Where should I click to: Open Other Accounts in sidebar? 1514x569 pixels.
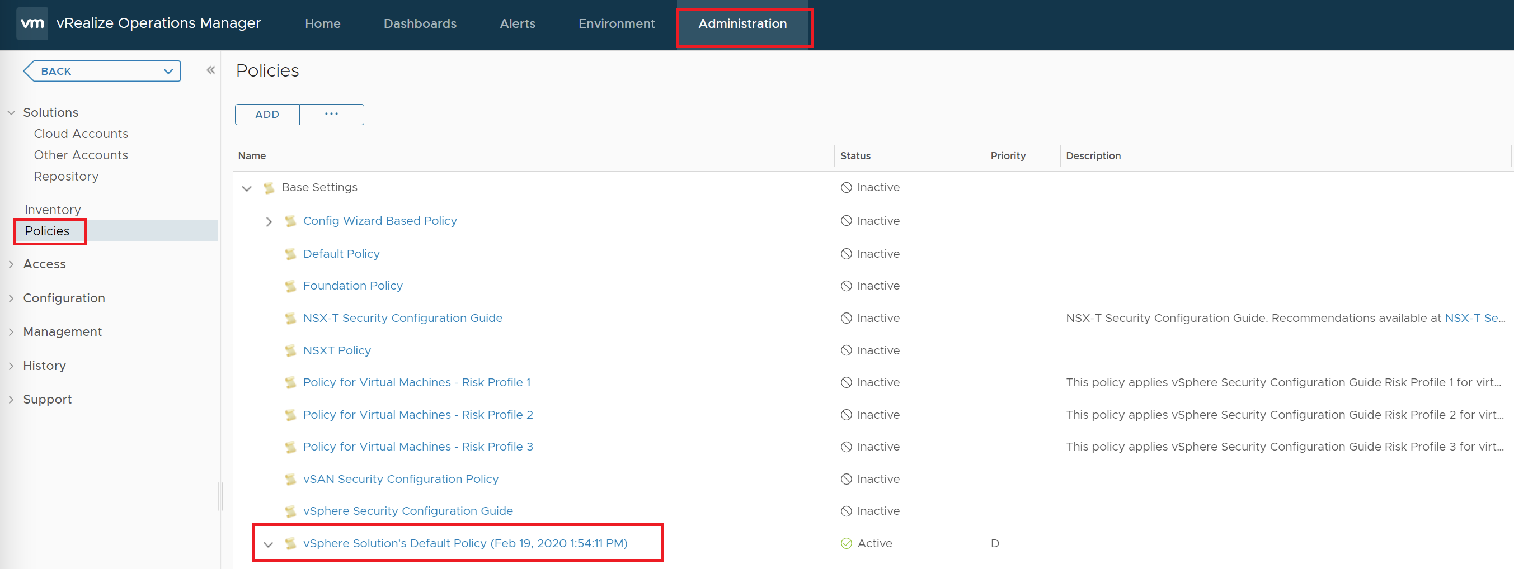point(81,155)
